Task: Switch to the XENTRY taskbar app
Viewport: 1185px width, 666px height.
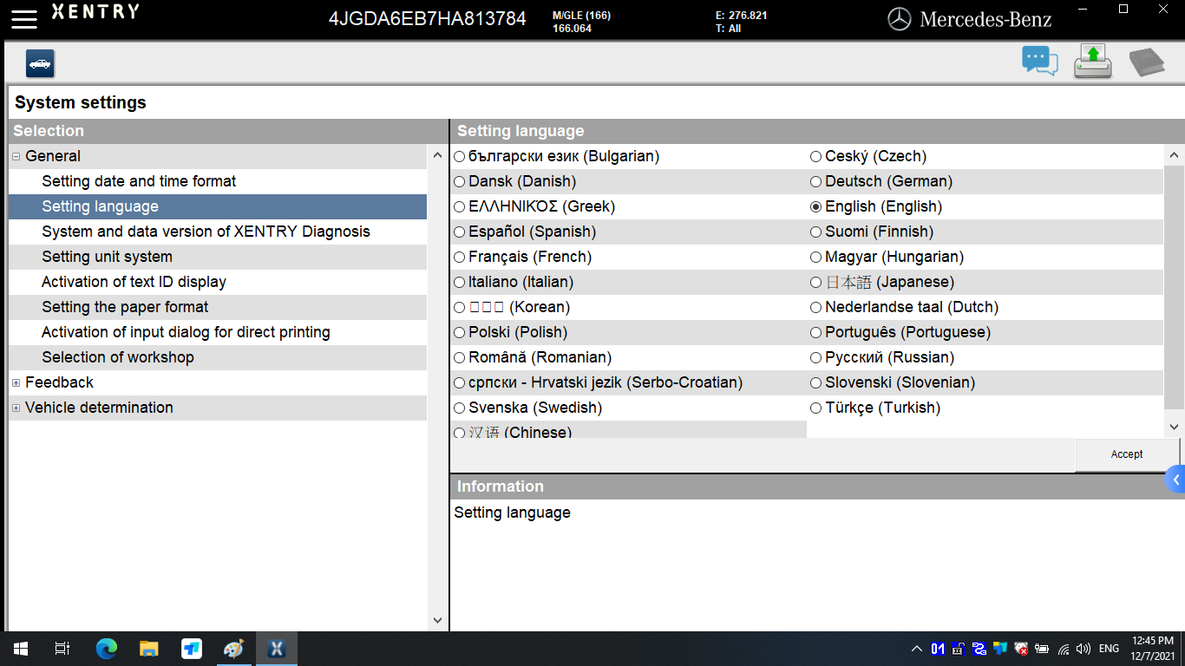Action: click(277, 649)
